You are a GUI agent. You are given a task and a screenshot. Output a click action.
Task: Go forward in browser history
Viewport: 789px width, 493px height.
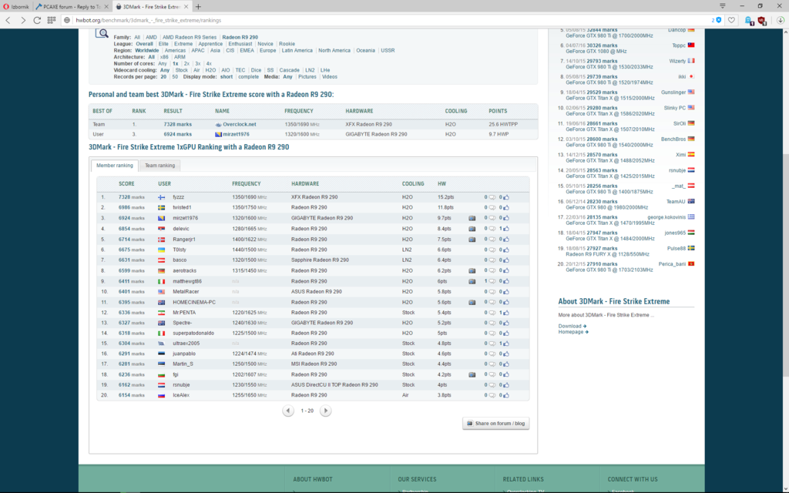22,20
